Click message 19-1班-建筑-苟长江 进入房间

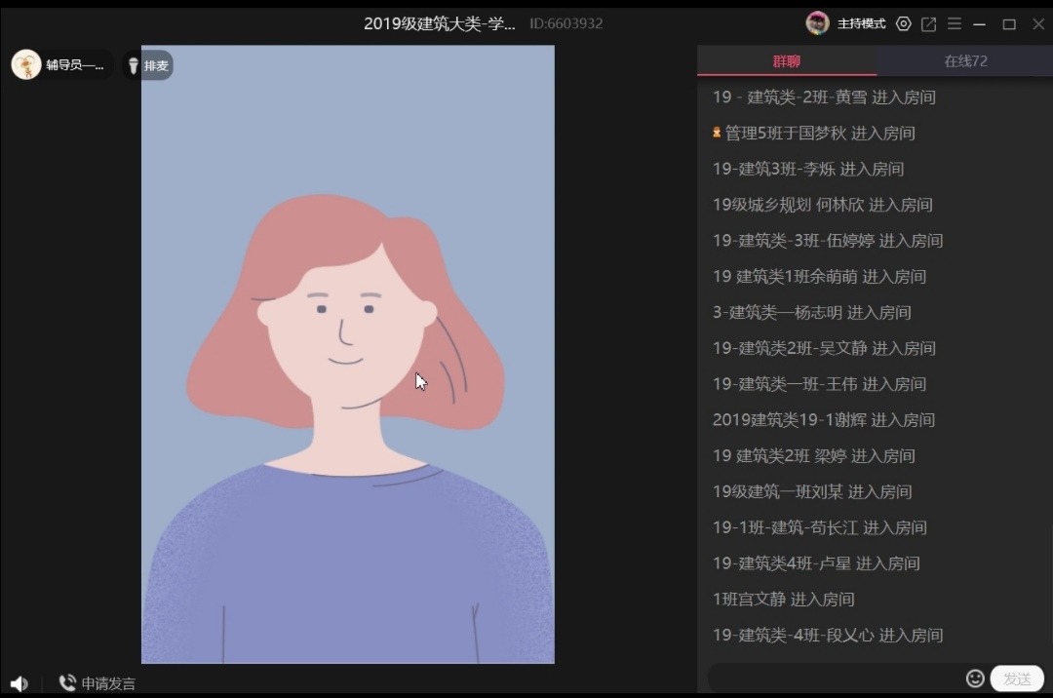[x=820, y=527]
